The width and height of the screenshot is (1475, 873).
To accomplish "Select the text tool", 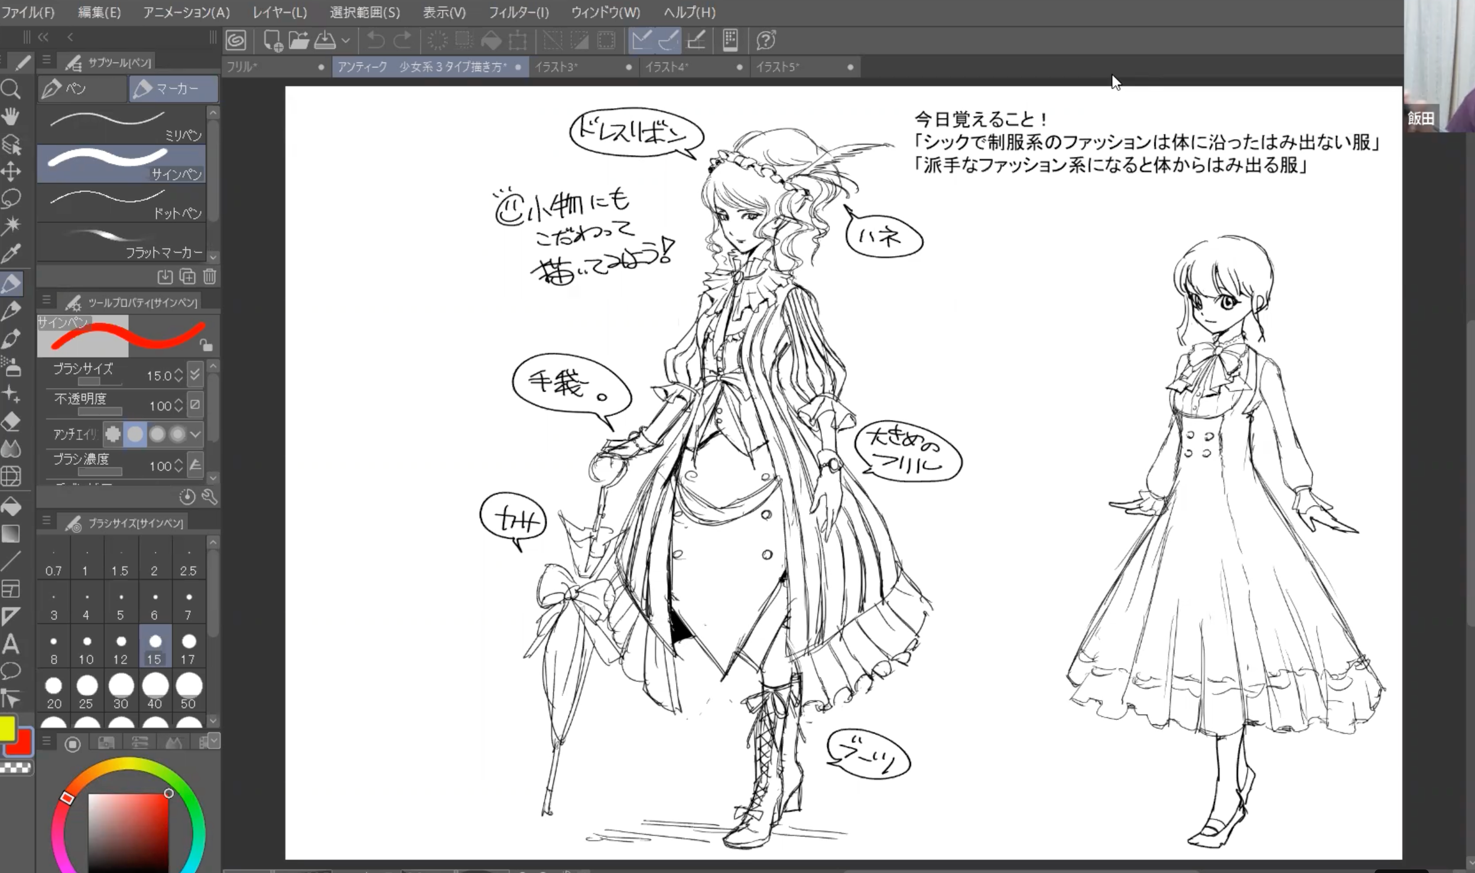I will [11, 644].
